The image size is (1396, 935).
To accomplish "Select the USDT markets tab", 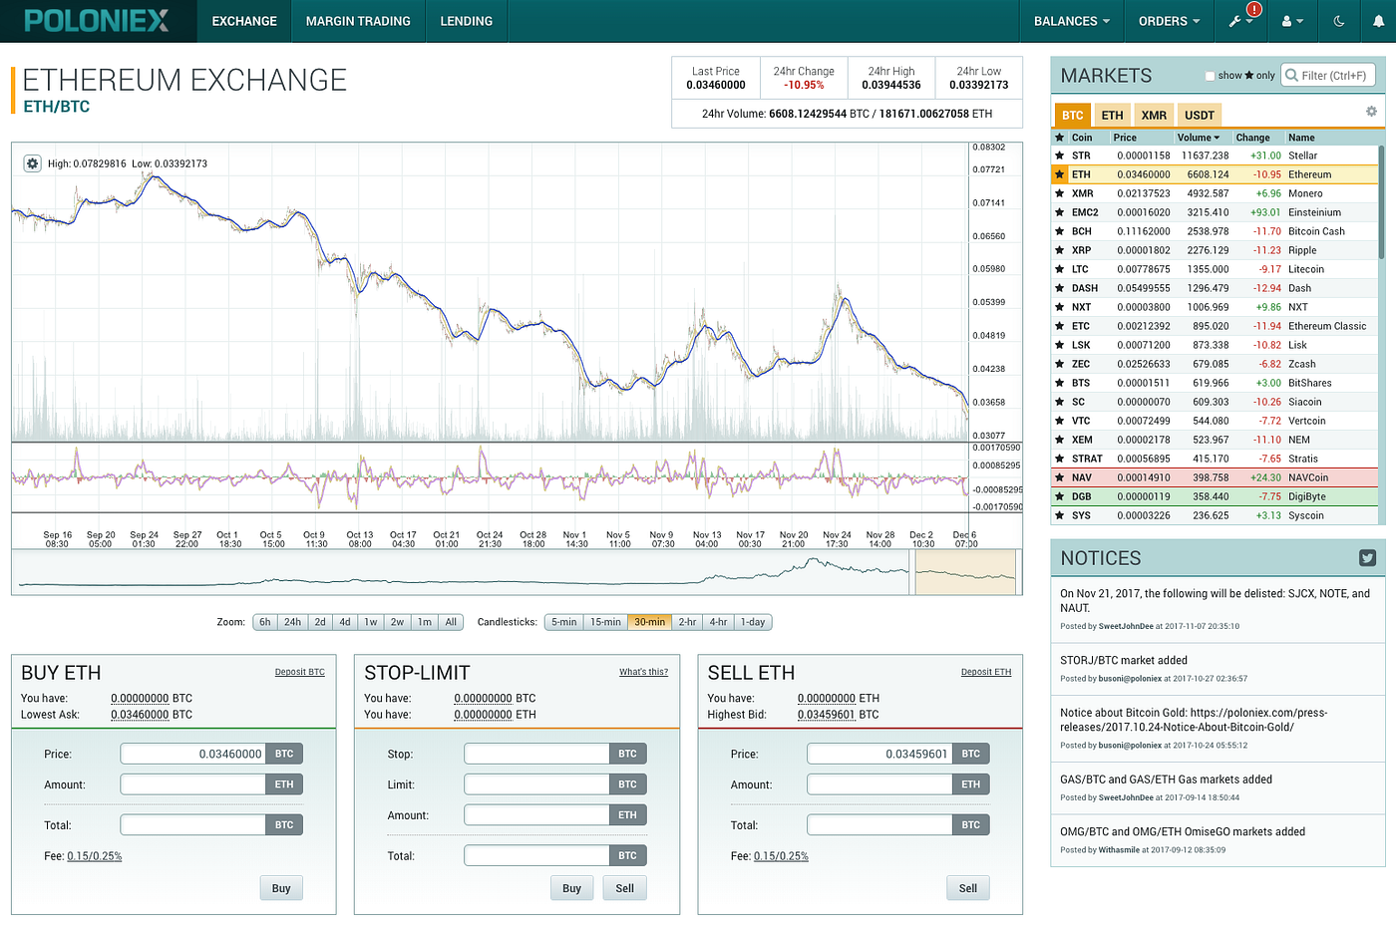I will pos(1200,115).
